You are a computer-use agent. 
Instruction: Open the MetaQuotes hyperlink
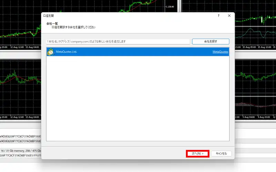(x=220, y=52)
